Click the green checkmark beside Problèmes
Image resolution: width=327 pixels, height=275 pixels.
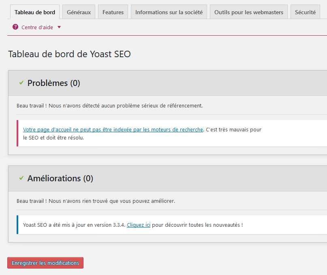(21, 83)
